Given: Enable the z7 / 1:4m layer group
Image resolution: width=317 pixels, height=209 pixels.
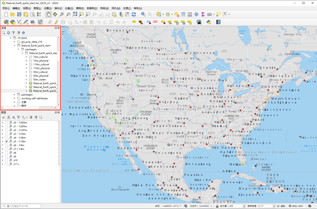Looking at the screenshot, I should point(6,149).
